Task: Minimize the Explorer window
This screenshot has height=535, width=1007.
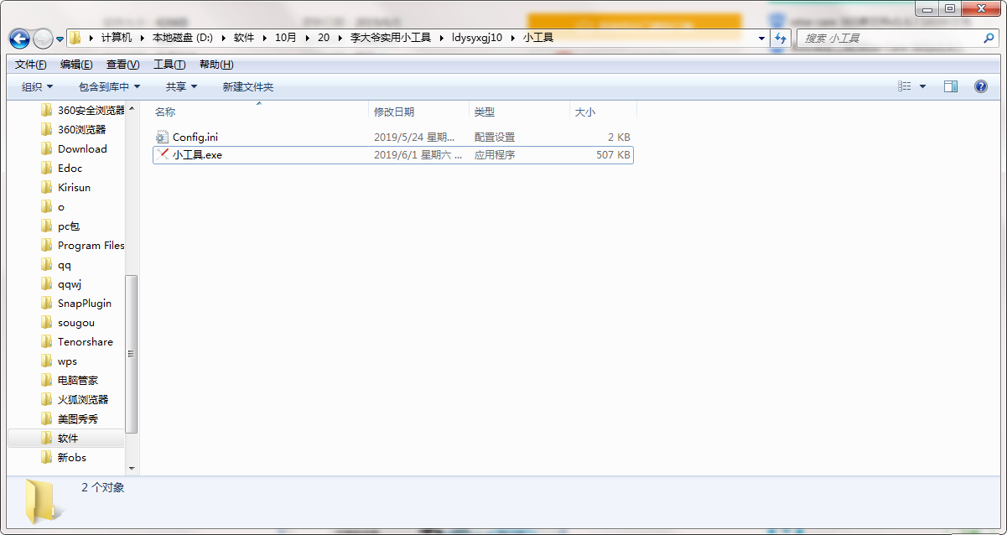Action: (927, 8)
